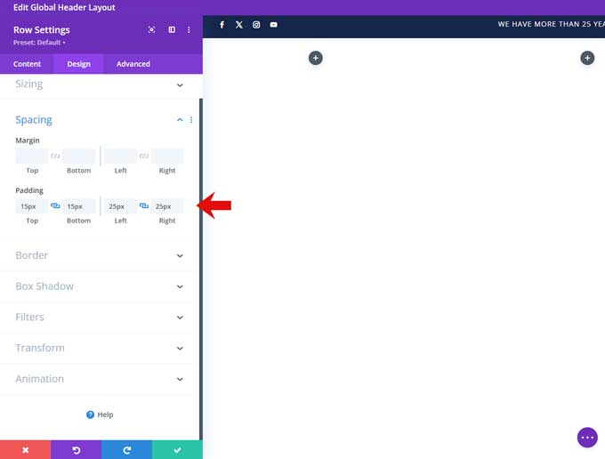Switch to the Advanced tab
The image size is (605, 459).
click(x=133, y=64)
